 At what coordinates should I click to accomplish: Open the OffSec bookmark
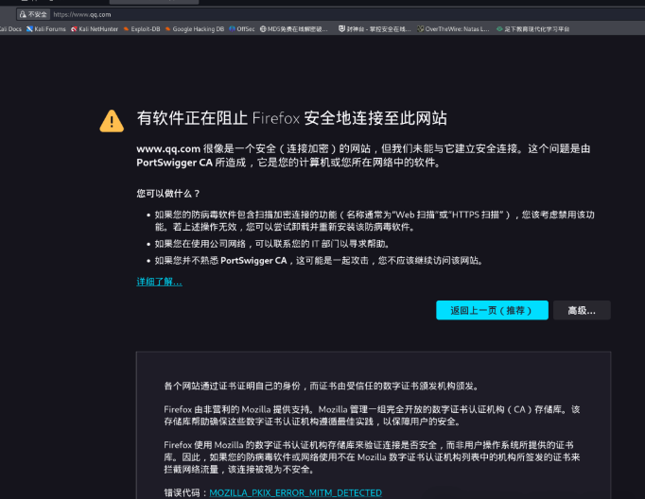point(242,29)
